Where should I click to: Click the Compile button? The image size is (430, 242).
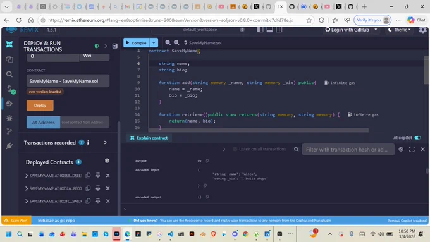coord(137,43)
